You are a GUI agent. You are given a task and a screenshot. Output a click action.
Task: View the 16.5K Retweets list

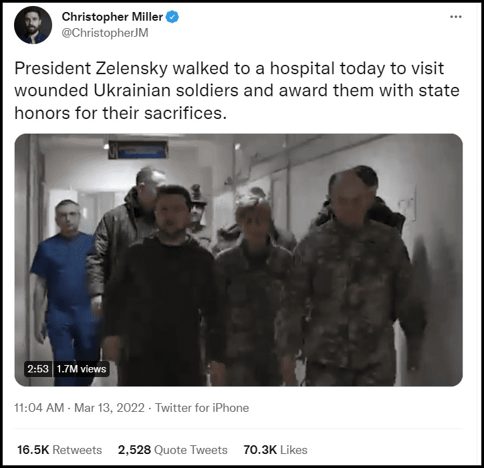pyautogui.click(x=59, y=450)
